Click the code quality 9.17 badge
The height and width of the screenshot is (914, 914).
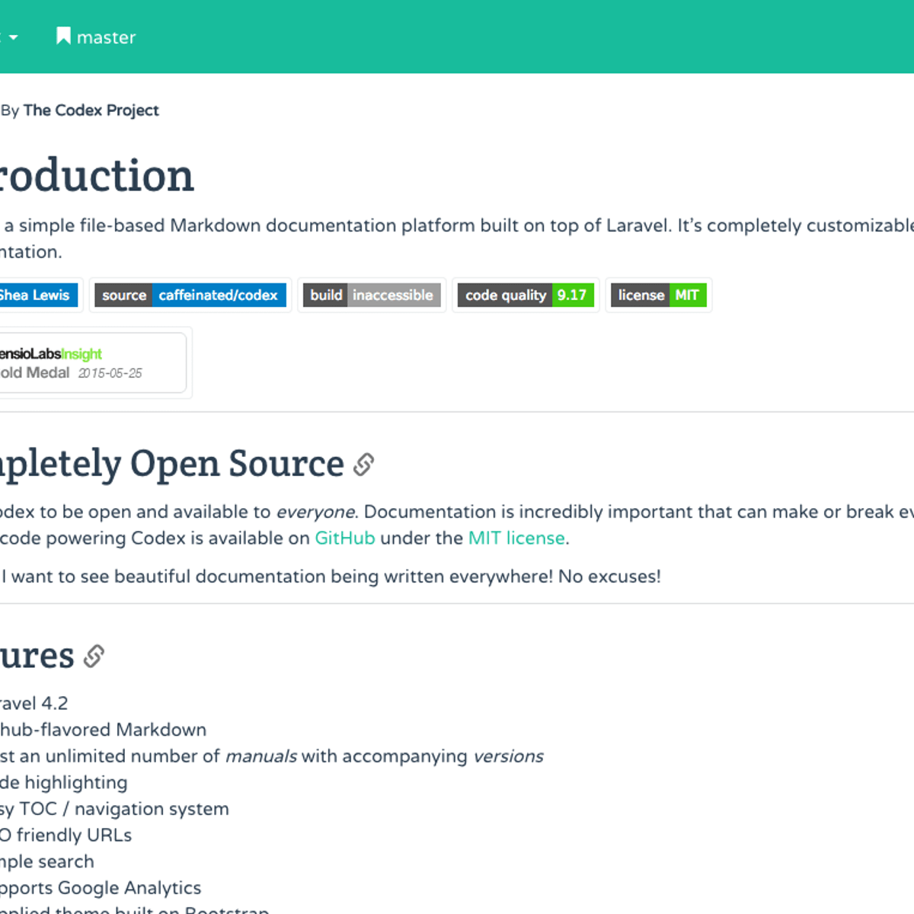pyautogui.click(x=525, y=296)
